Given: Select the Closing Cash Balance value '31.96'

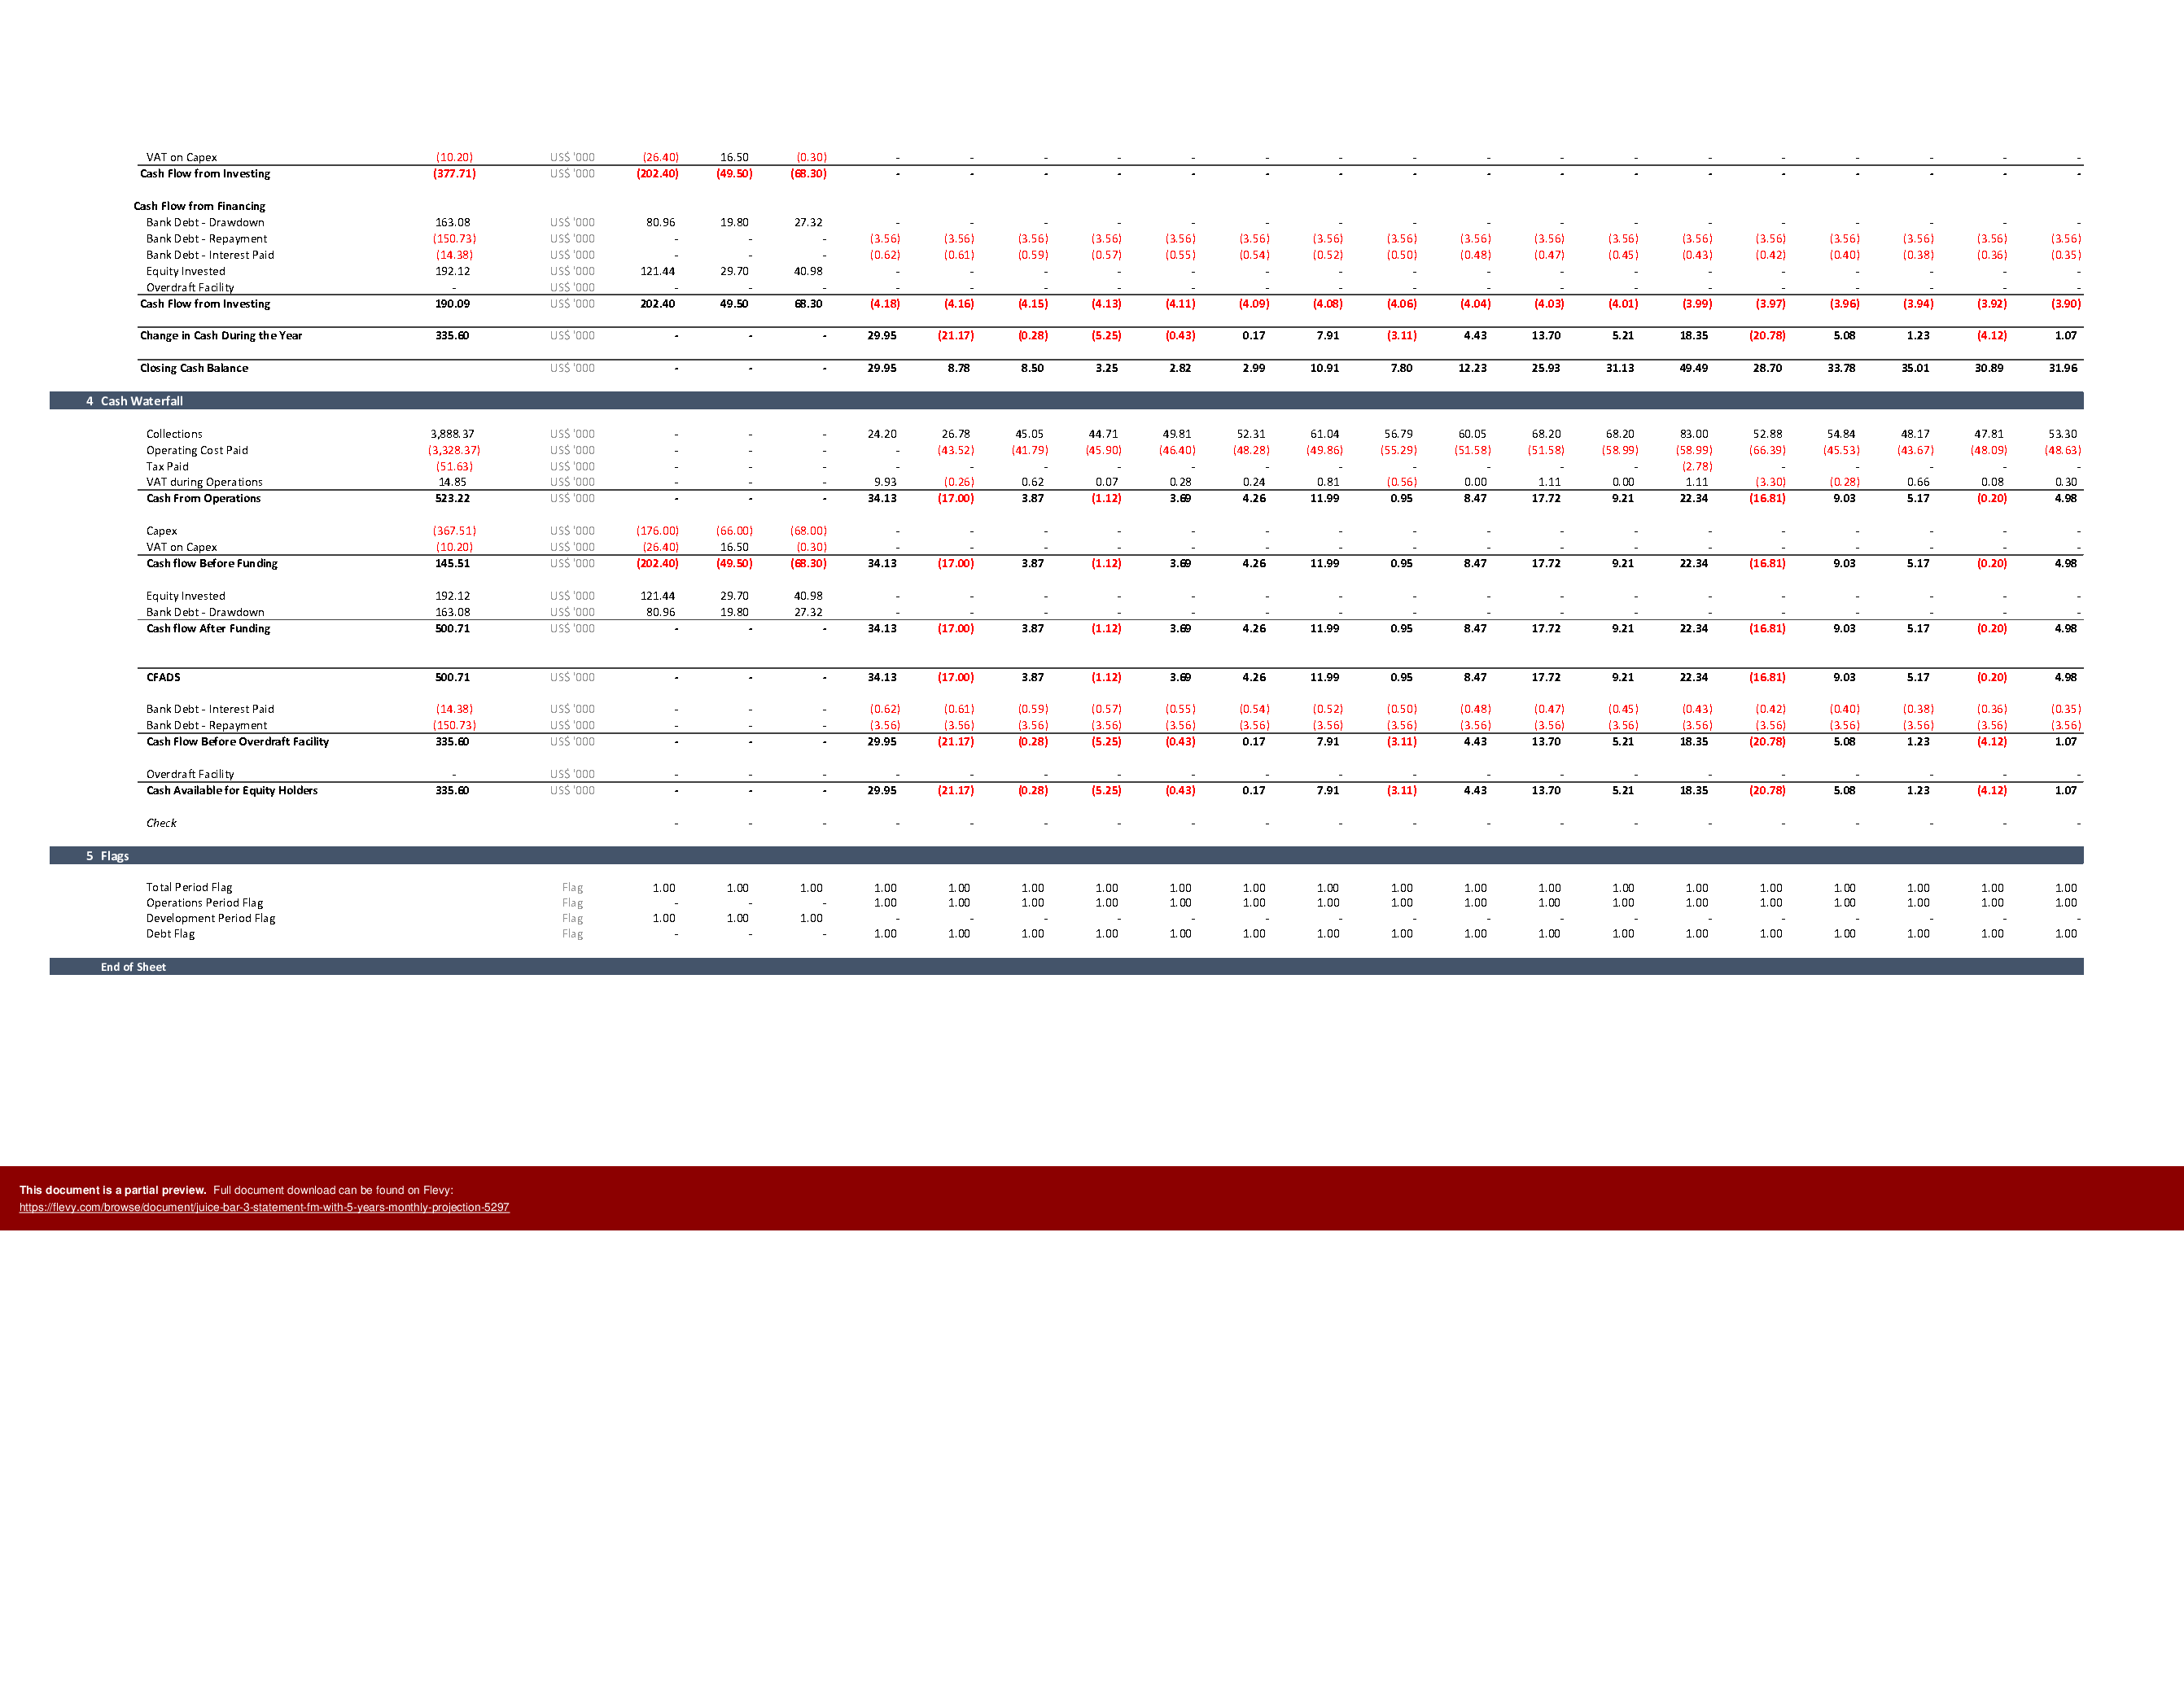Looking at the screenshot, I should tap(2063, 368).
